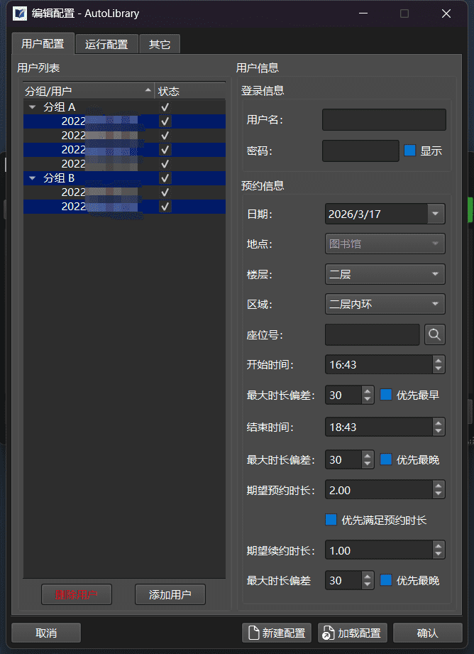
Task: Click the 状态 column header
Action: click(190, 90)
